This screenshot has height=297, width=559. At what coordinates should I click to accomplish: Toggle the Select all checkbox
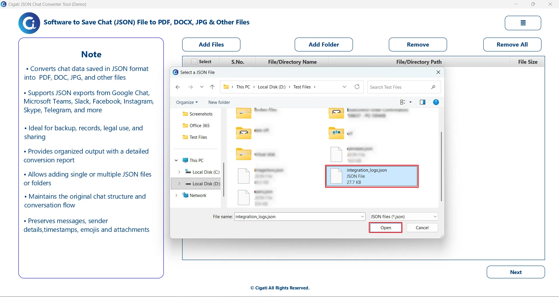194,62
